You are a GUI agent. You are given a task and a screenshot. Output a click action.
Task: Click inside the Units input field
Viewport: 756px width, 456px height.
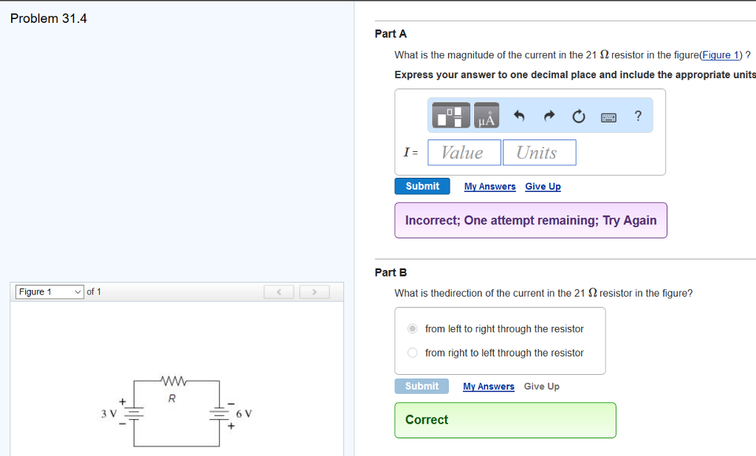point(539,152)
